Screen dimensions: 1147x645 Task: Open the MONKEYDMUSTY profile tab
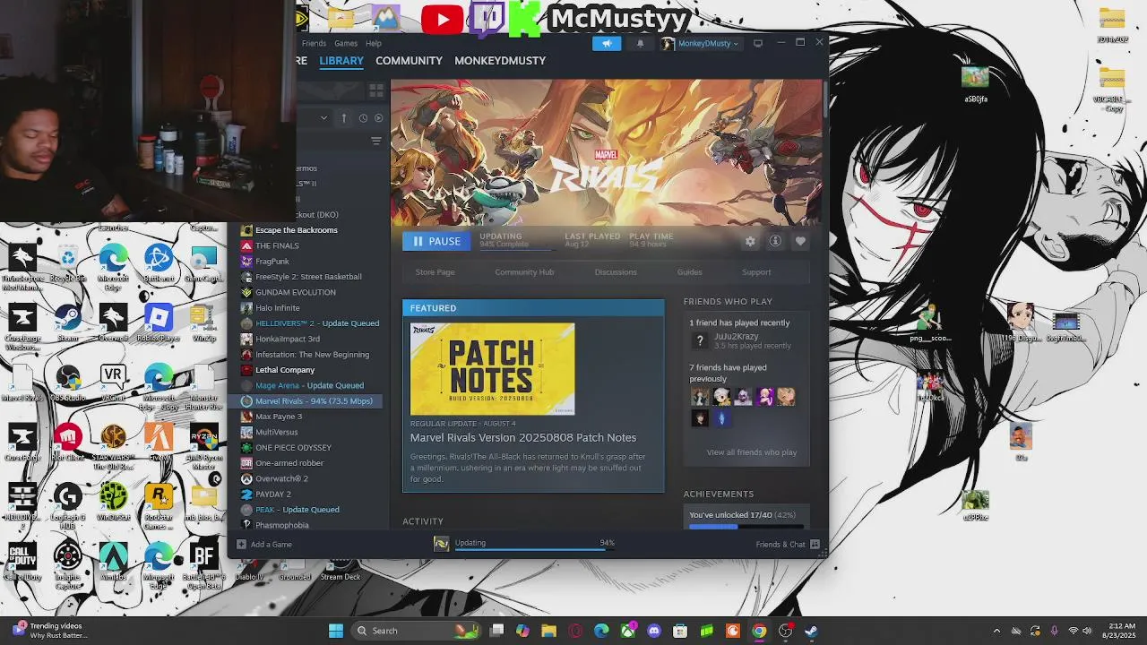click(x=500, y=60)
